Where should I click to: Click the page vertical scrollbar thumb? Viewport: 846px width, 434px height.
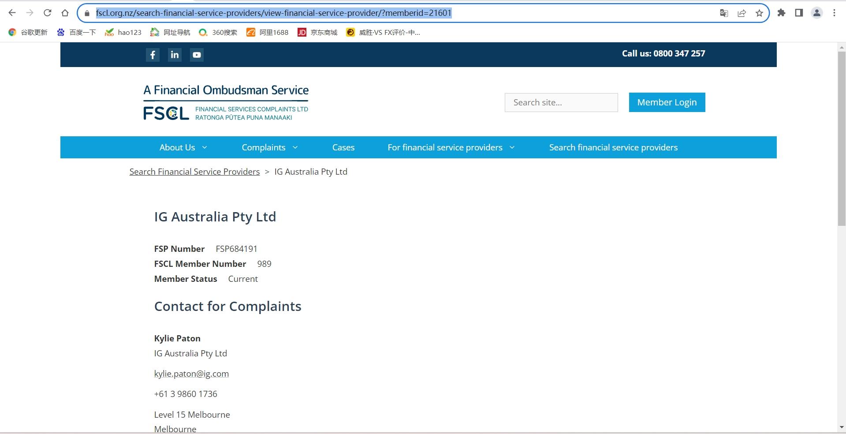[842, 138]
